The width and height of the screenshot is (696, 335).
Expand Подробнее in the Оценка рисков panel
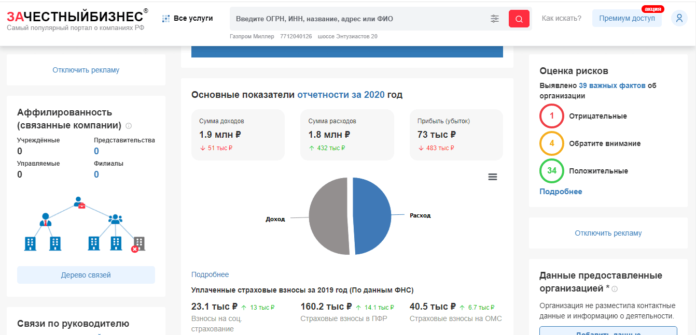[x=561, y=191]
